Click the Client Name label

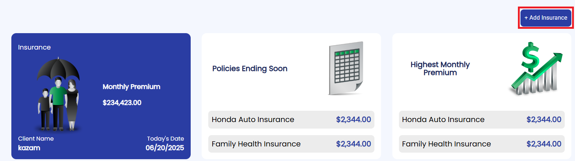point(36,138)
